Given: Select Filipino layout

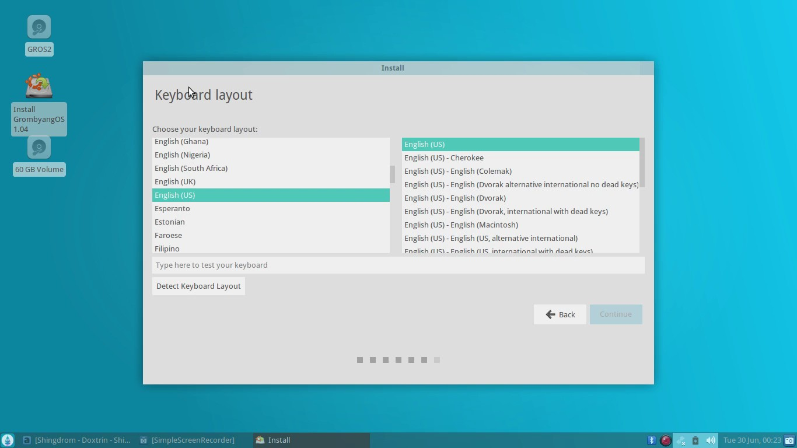Looking at the screenshot, I should click(x=271, y=249).
